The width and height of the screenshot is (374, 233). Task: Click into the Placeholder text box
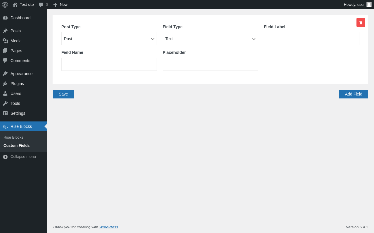(210, 64)
